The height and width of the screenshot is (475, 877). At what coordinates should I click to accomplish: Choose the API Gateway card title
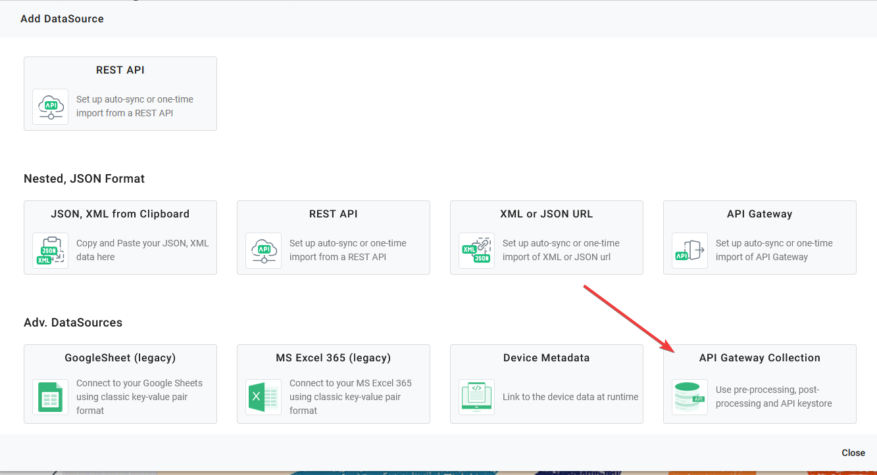tap(760, 214)
